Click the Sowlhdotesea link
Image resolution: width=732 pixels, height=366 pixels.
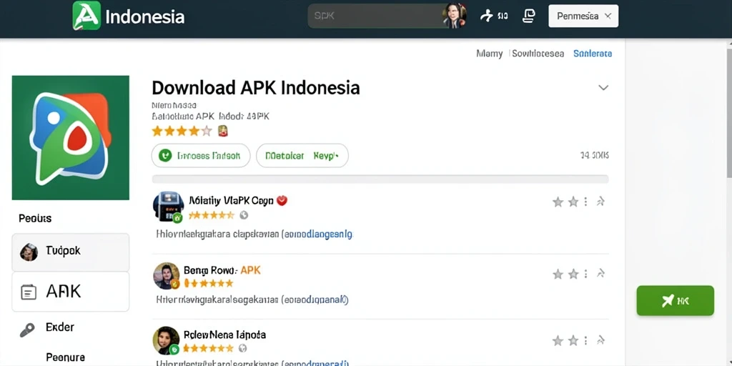[538, 54]
